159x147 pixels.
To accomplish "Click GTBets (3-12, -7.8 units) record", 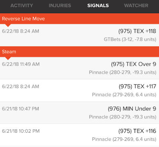I will 130,40.
